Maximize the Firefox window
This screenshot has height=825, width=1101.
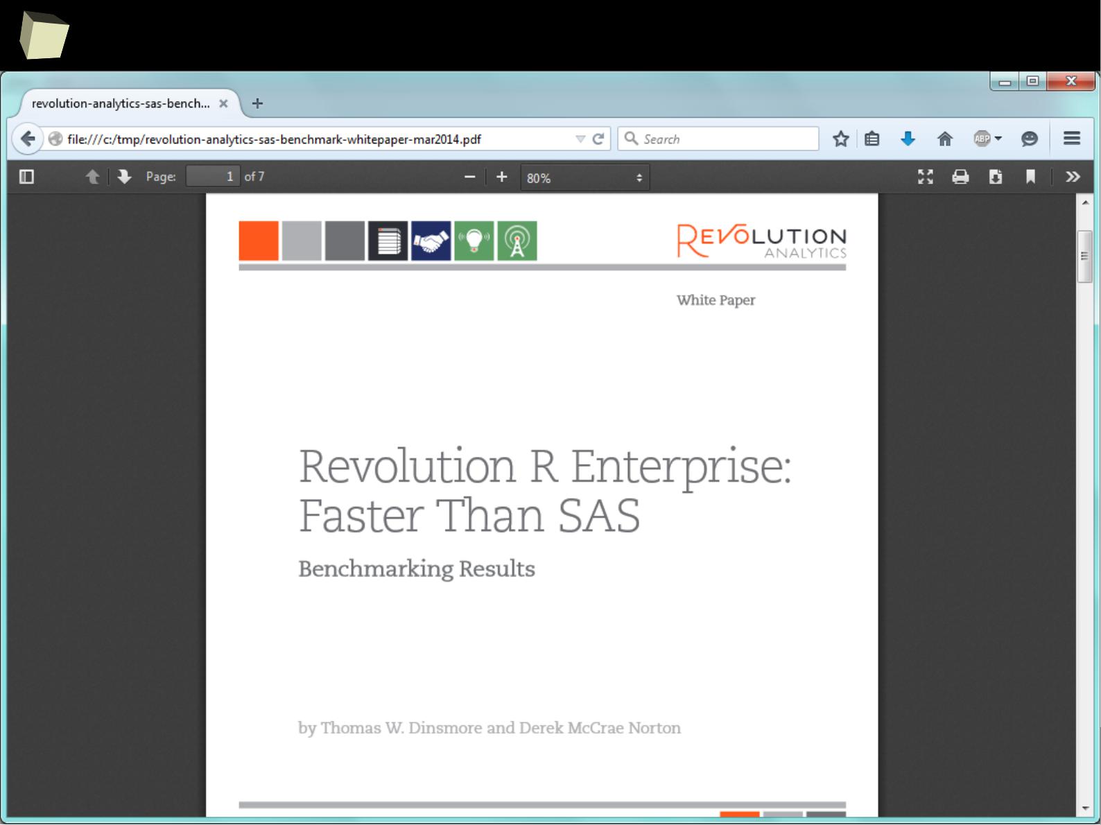(1032, 81)
